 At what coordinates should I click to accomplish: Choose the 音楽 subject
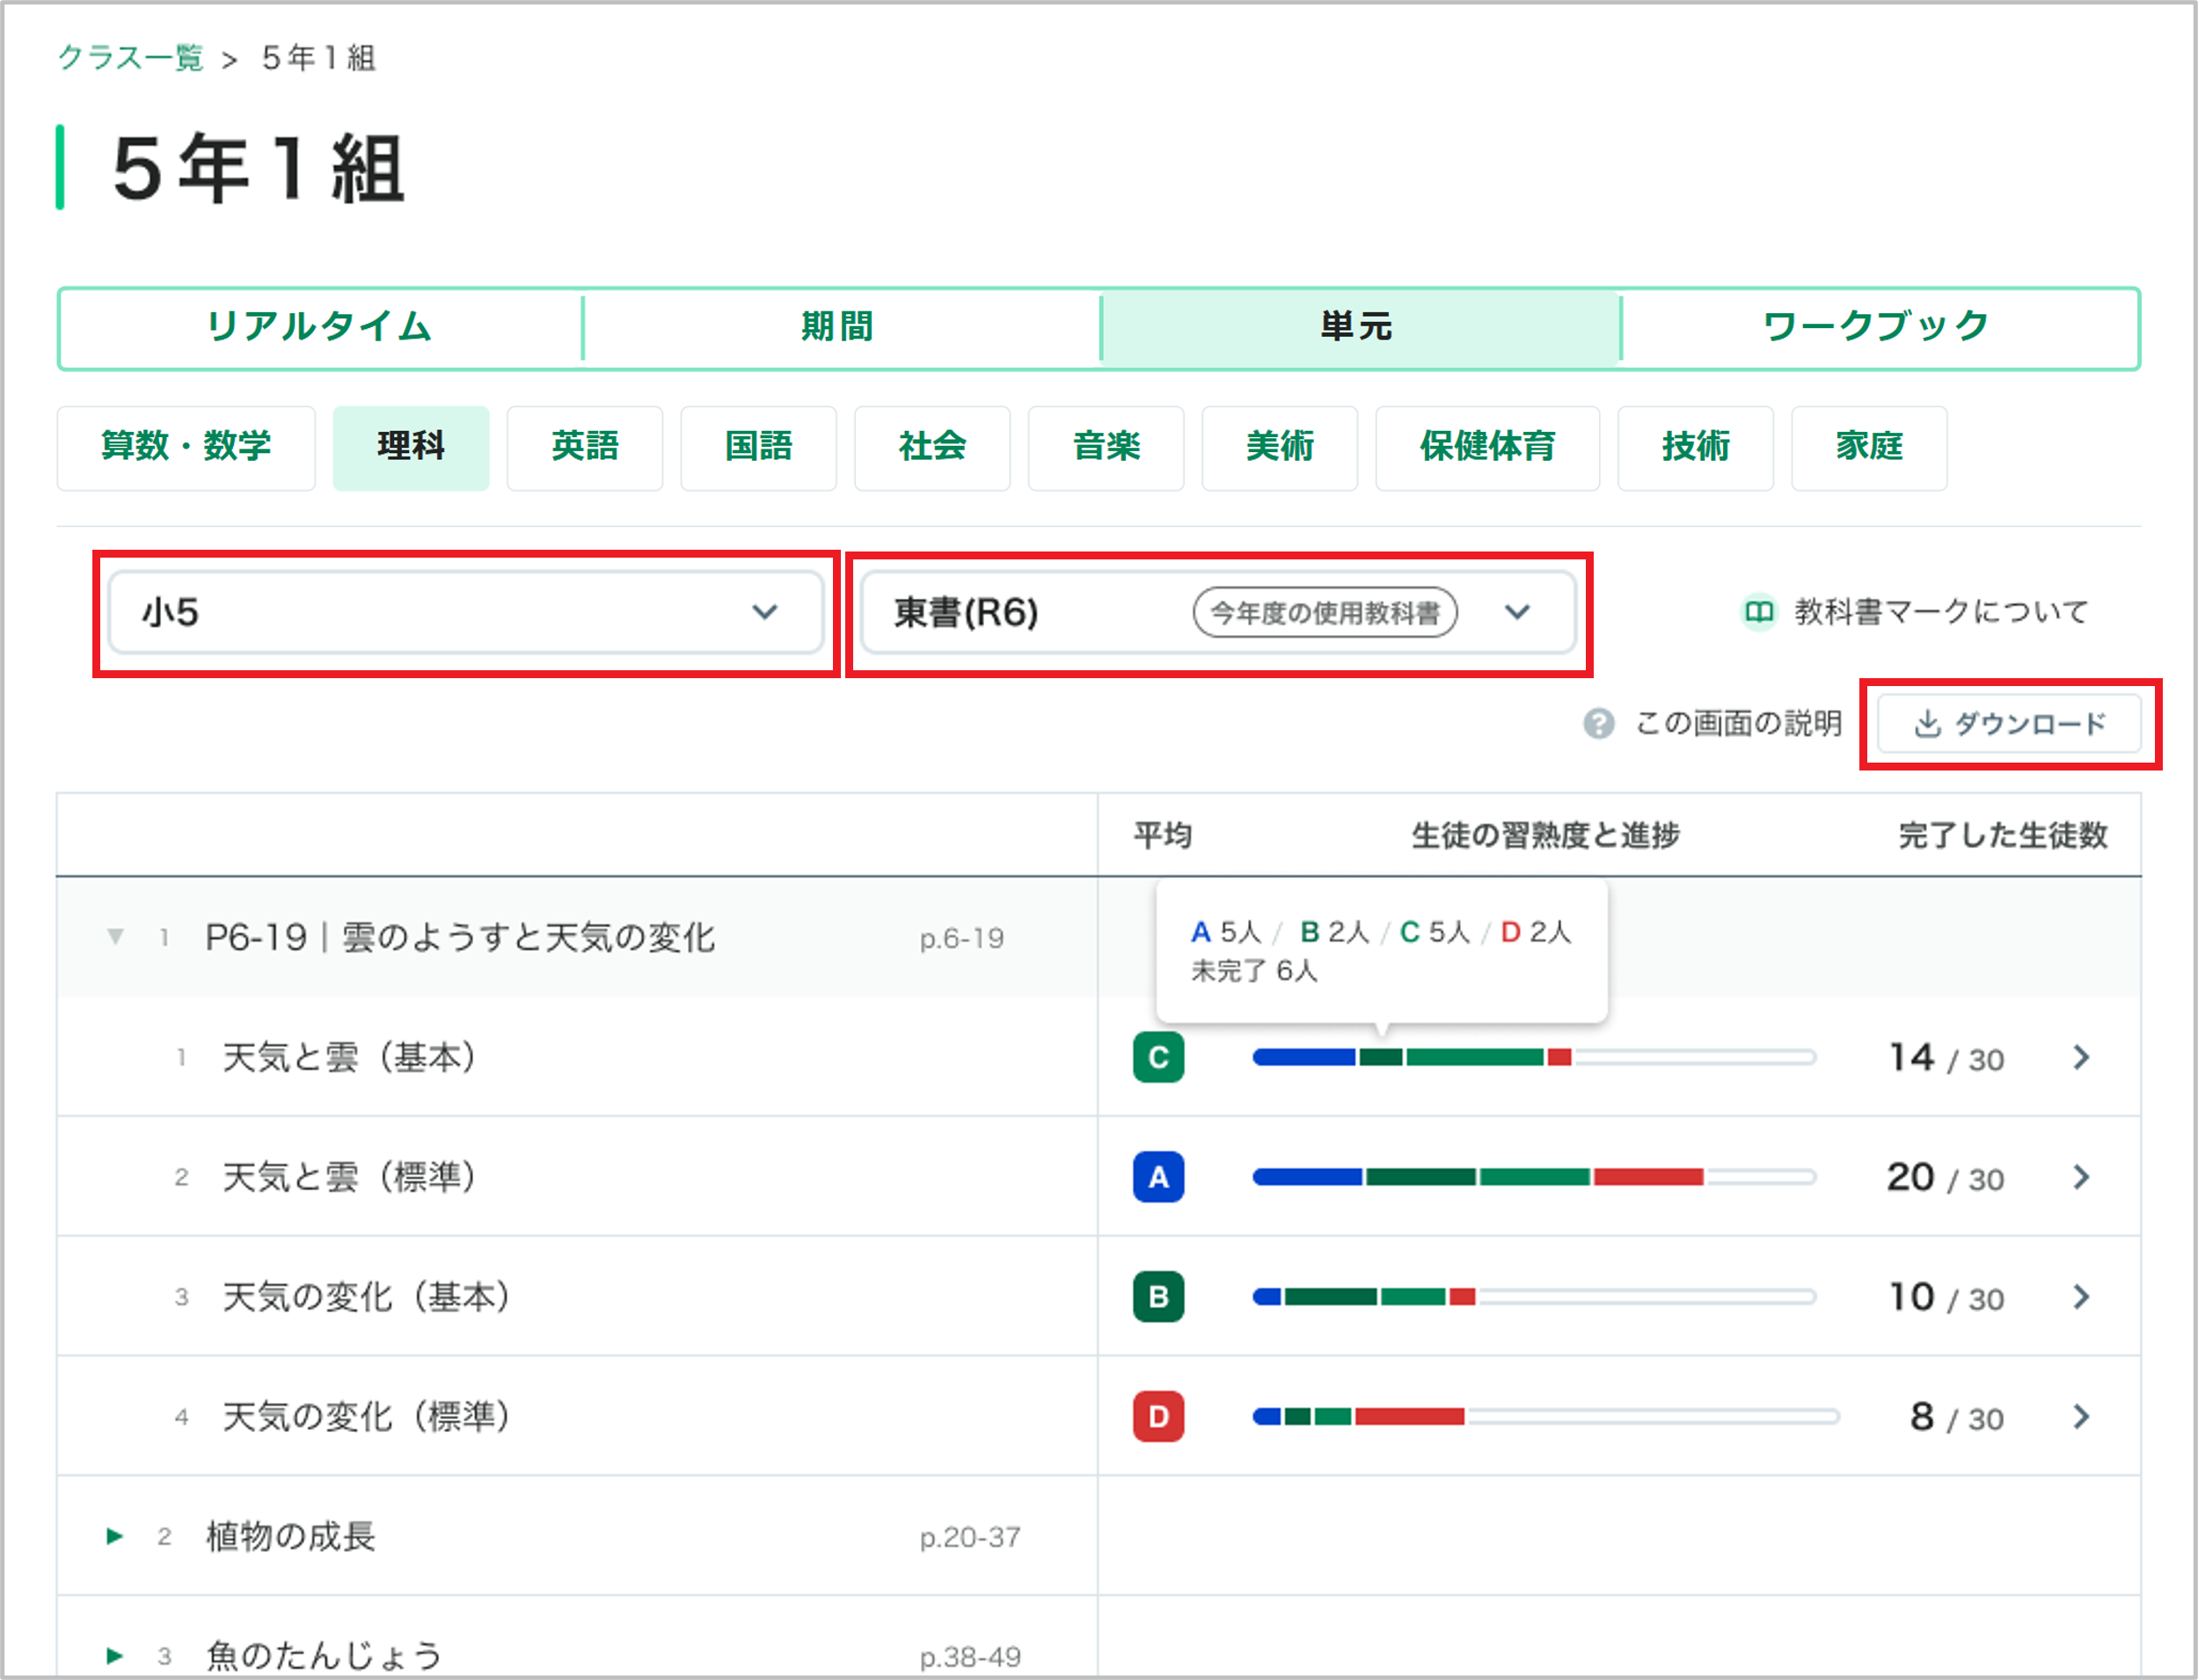(x=1106, y=447)
